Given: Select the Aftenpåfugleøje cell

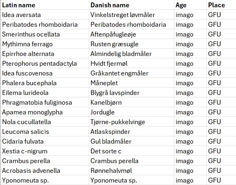Looking at the screenshot, I should coord(131,34).
